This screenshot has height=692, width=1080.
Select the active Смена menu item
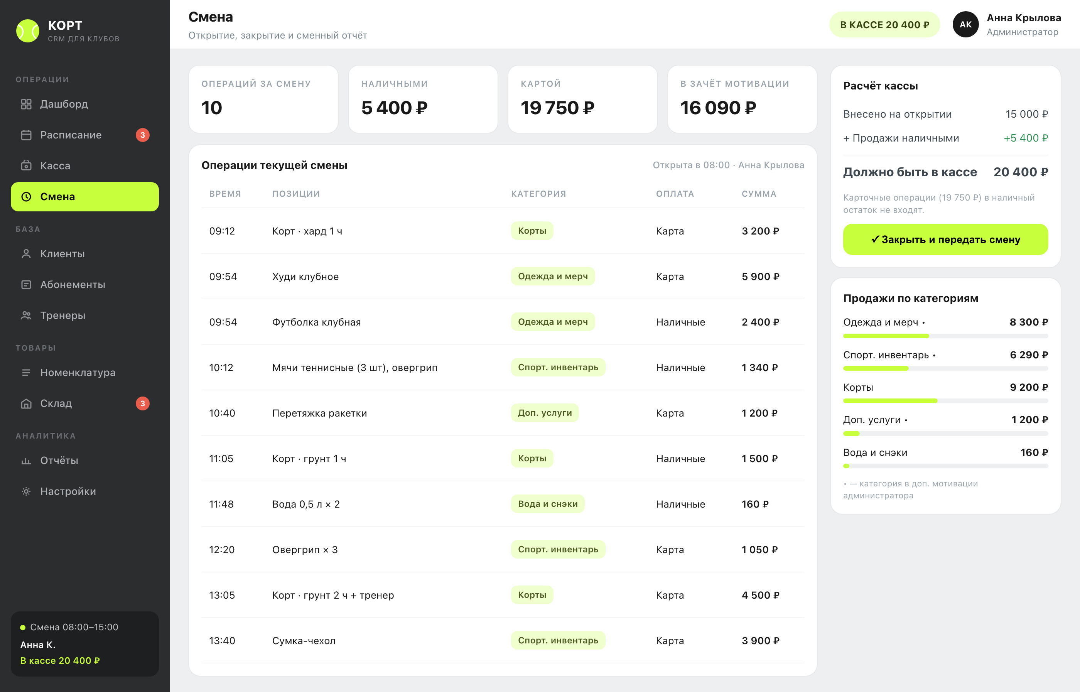point(85,197)
